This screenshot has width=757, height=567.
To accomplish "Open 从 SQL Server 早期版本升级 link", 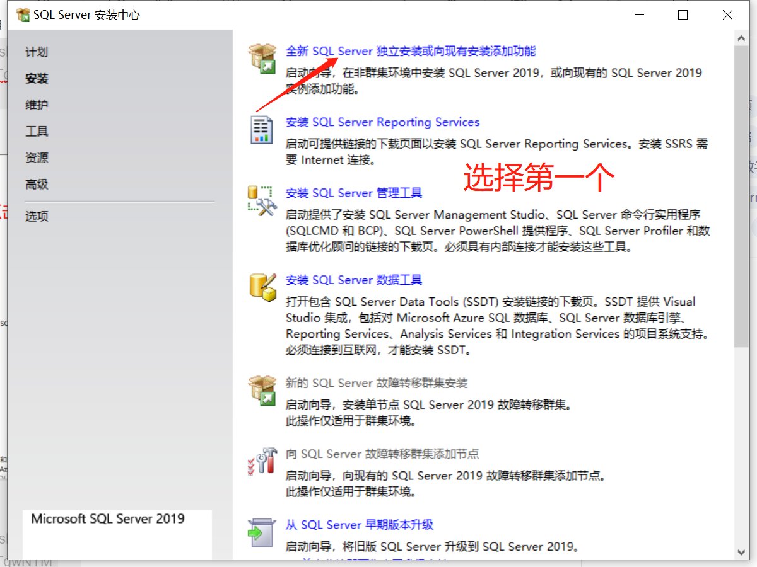I will [360, 525].
